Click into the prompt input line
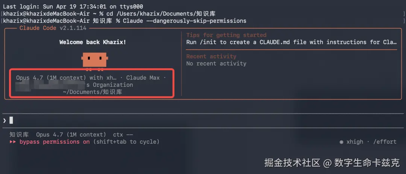Screen dimensions: 406x174 203,120
